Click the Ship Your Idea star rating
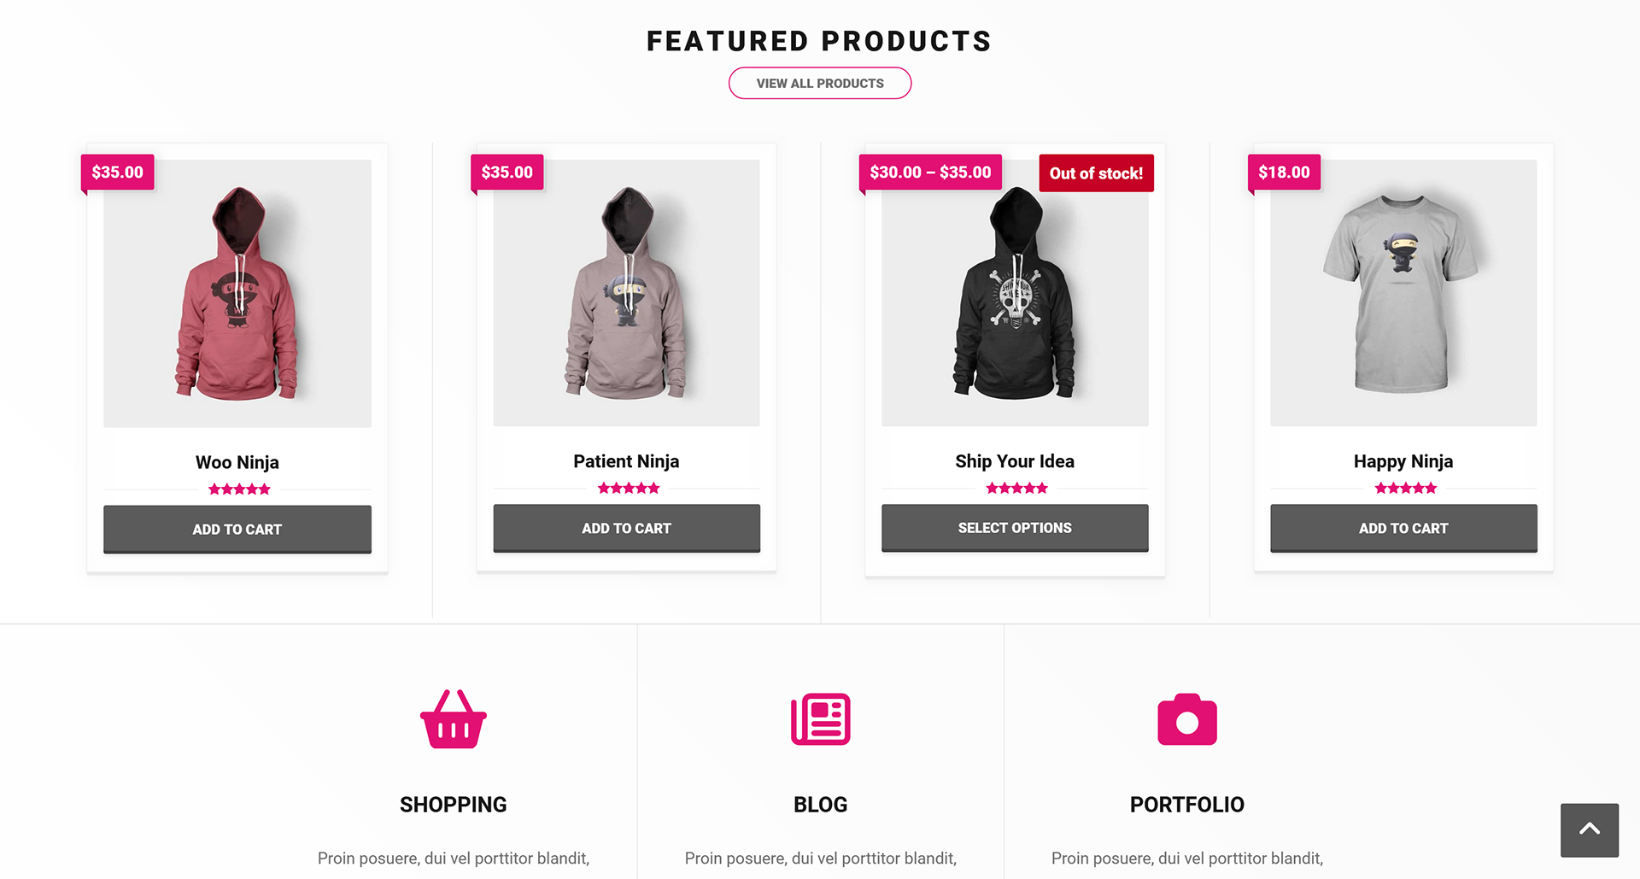 (x=1016, y=489)
